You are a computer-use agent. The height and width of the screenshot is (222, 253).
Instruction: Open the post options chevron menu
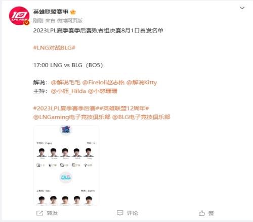coord(242,8)
